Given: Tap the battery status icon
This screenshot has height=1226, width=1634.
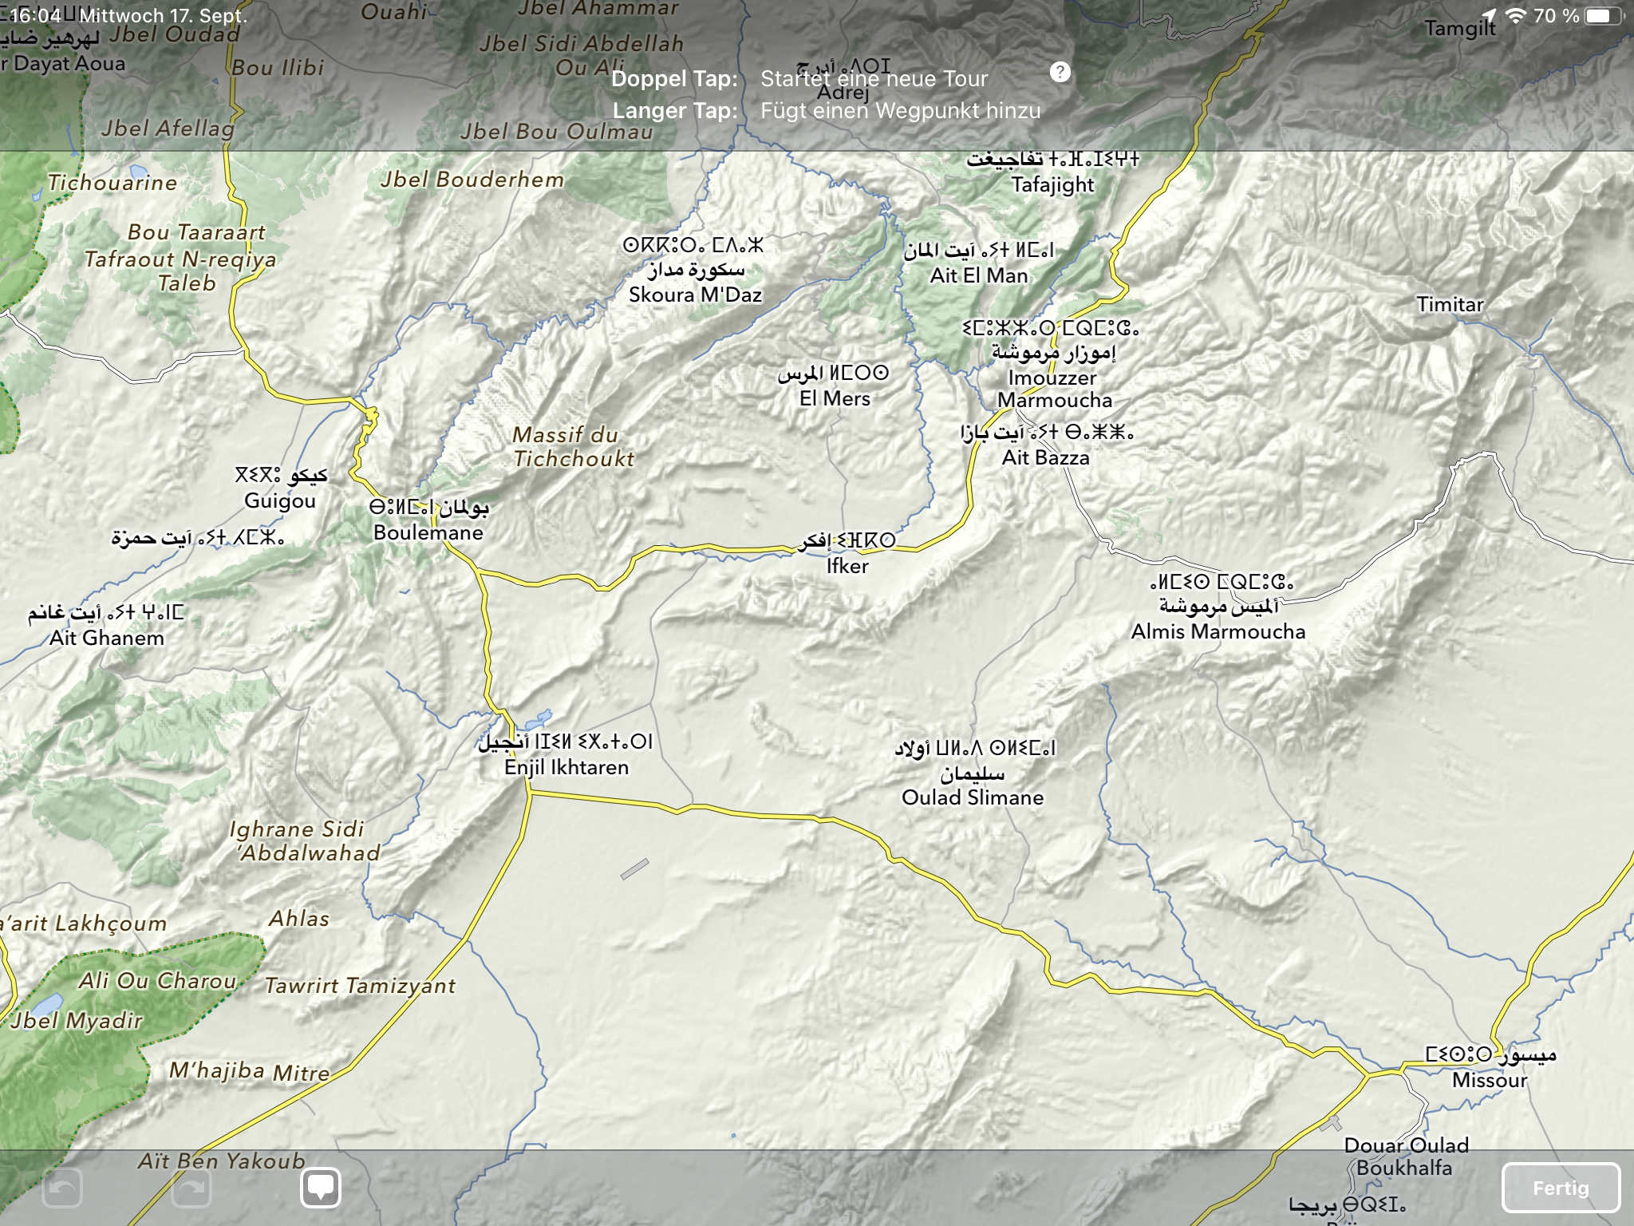Looking at the screenshot, I should (x=1602, y=15).
